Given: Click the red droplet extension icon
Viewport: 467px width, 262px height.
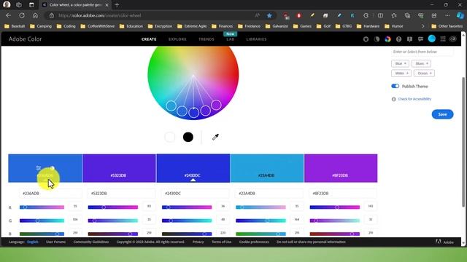Looking at the screenshot, I should pyautogui.click(x=298, y=15).
